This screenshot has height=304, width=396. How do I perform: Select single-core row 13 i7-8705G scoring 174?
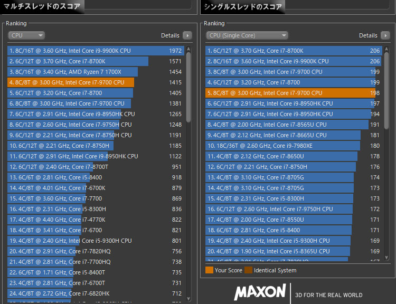pyautogui.click(x=294, y=177)
